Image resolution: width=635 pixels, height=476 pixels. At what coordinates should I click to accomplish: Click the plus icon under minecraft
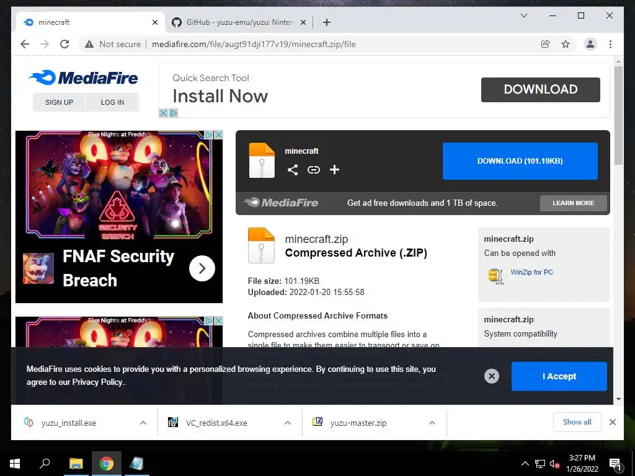coord(334,170)
